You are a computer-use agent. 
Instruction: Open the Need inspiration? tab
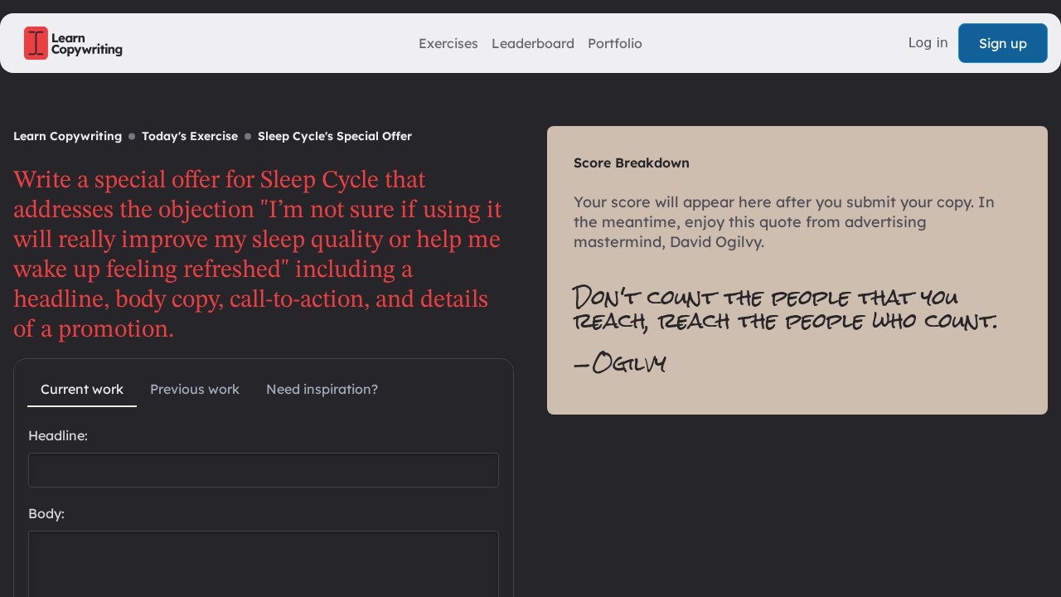(322, 390)
